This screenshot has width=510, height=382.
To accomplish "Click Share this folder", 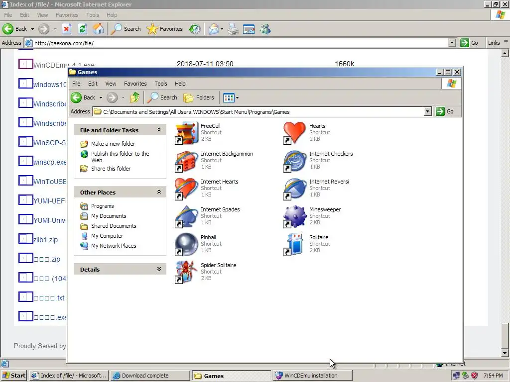I will click(111, 169).
